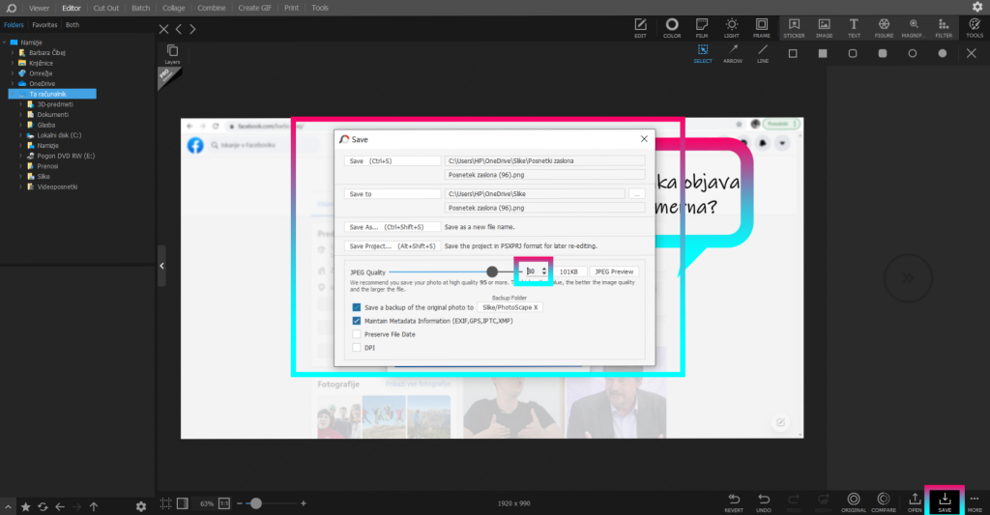The image size is (990, 515).
Task: Open the Light effects panel
Action: click(732, 28)
